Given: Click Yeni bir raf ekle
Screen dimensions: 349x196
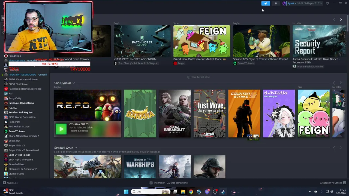Looking at the screenshot, I should (x=198, y=77).
